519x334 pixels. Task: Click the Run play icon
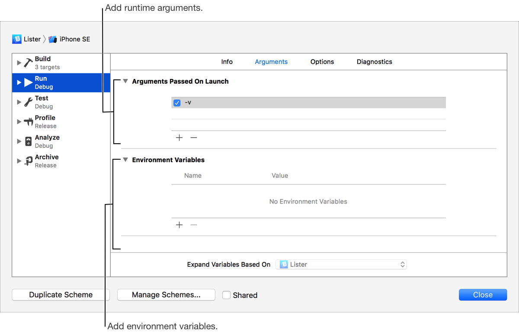[29, 82]
